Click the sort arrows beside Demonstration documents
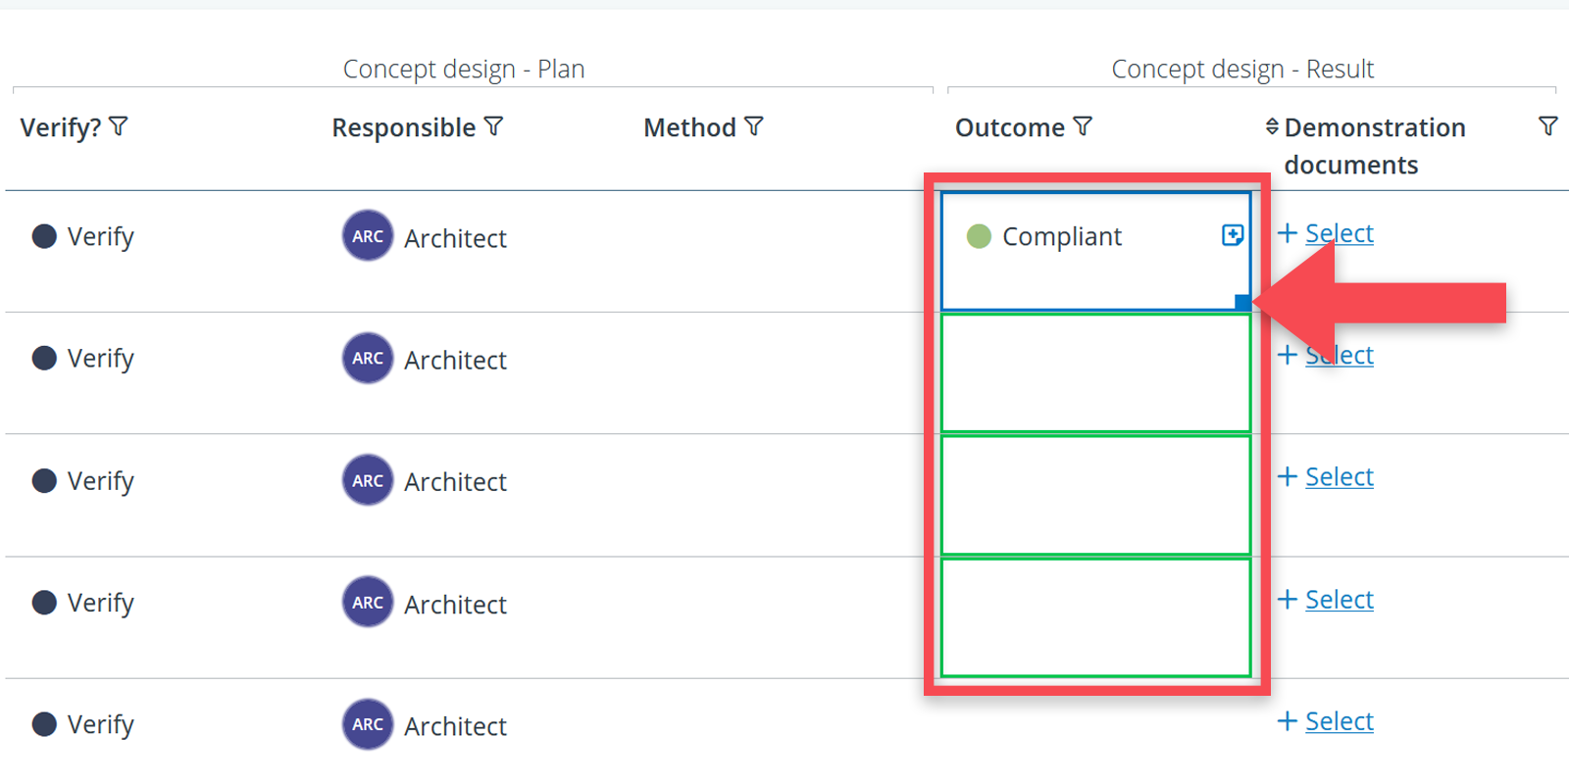Viewport: 1569px width, 784px height. (x=1272, y=126)
